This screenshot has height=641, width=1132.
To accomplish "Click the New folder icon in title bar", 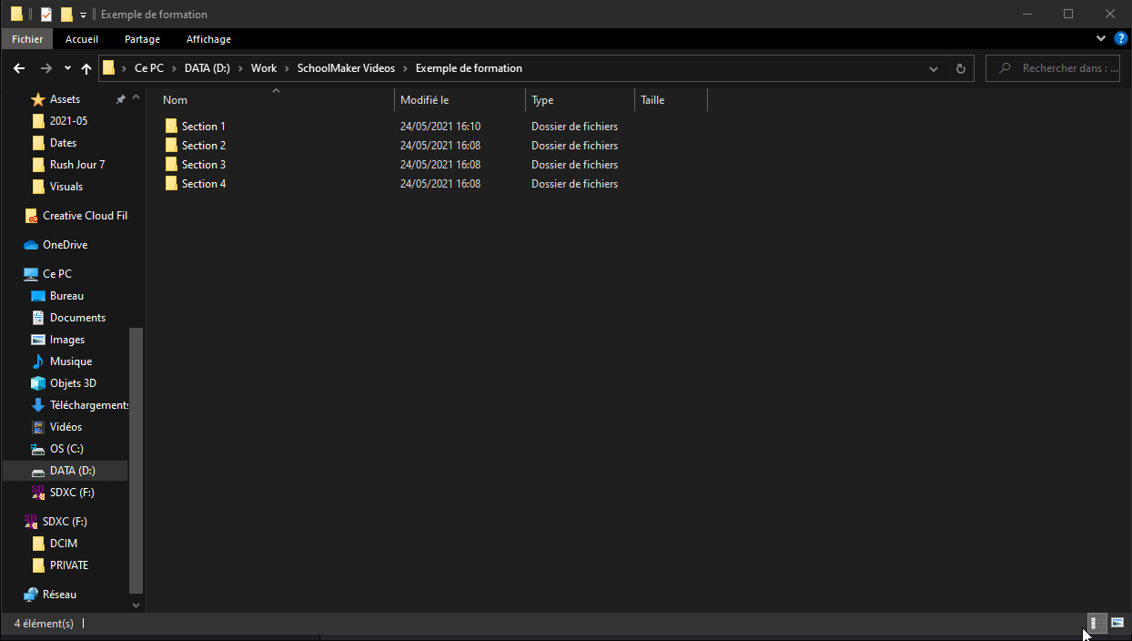I will click(x=66, y=14).
